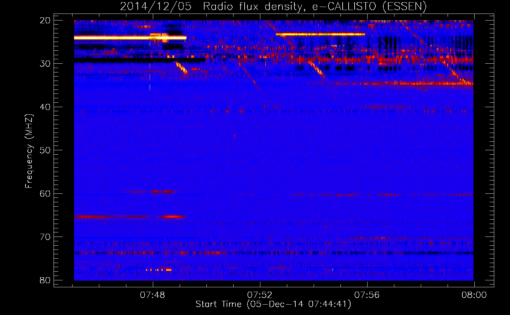The image size is (510, 315).
Task: Click the 40 MHz frequency tick label
Action: tap(45, 107)
